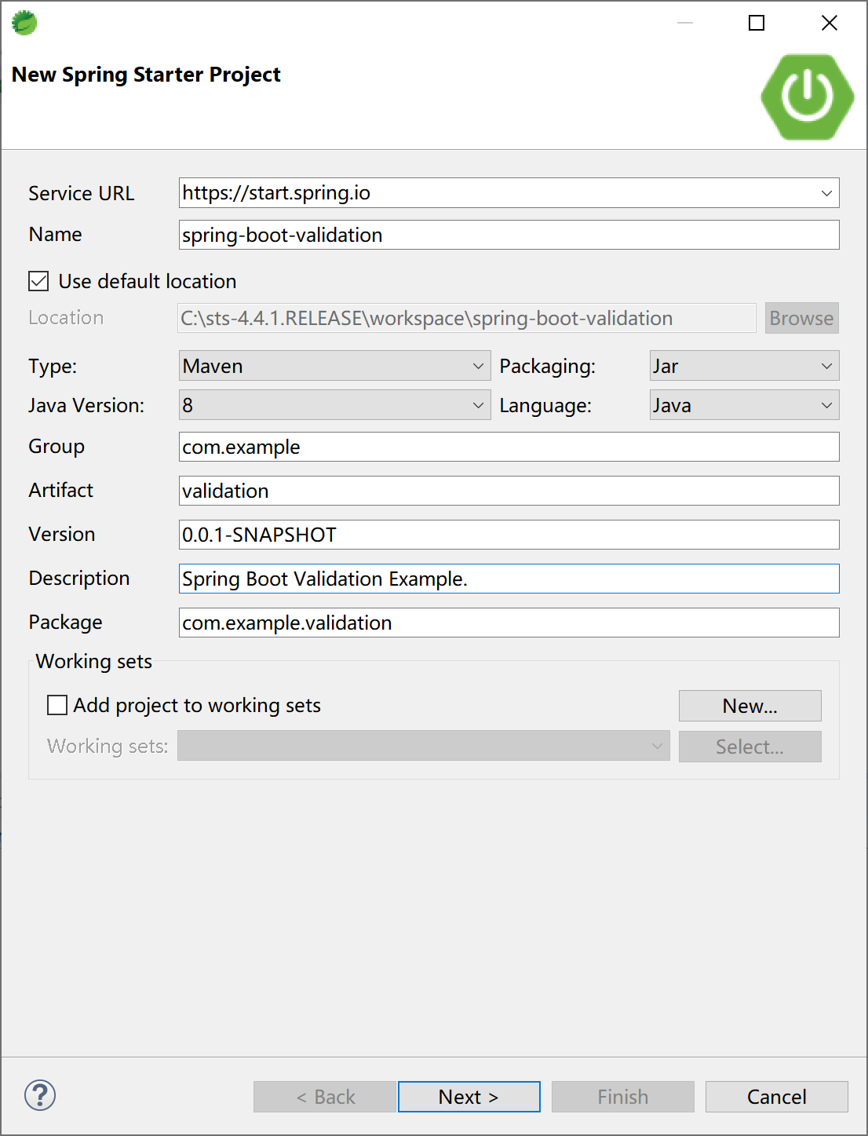Click the Package input field

[509, 623]
